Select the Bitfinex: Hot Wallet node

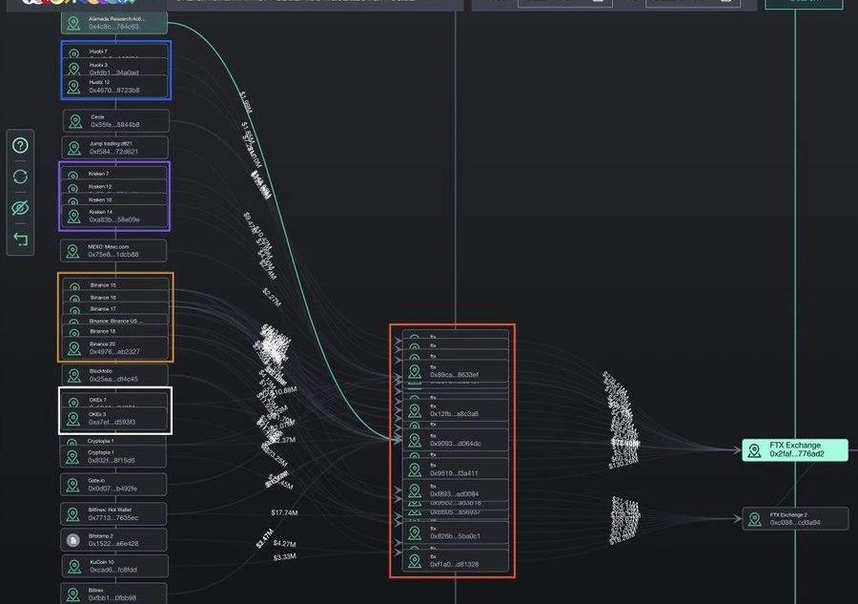click(114, 514)
